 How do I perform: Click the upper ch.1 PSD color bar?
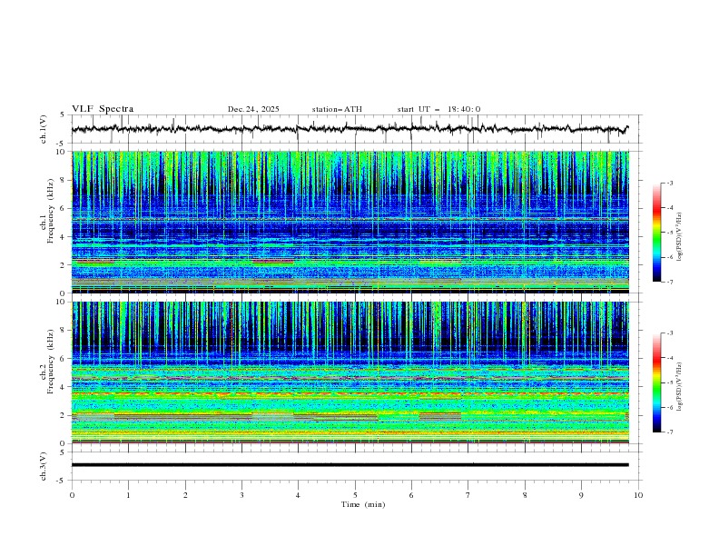click(x=657, y=232)
